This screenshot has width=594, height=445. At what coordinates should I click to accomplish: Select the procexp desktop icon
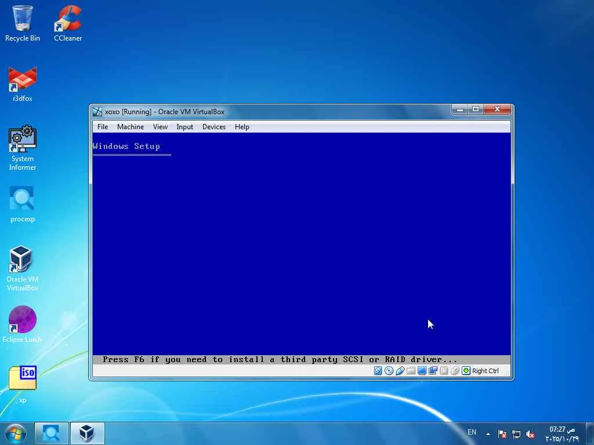[x=23, y=204]
